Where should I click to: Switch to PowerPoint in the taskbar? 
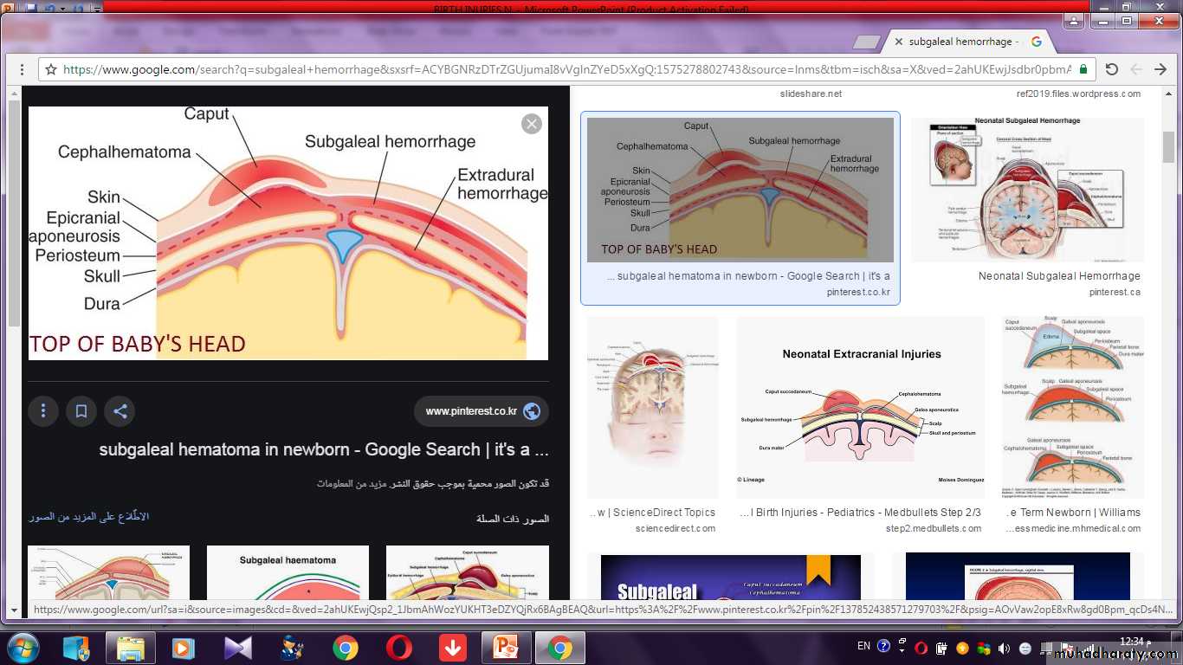[x=505, y=648]
